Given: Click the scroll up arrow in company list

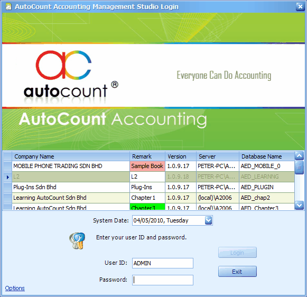Looking at the screenshot, I should (299, 156).
